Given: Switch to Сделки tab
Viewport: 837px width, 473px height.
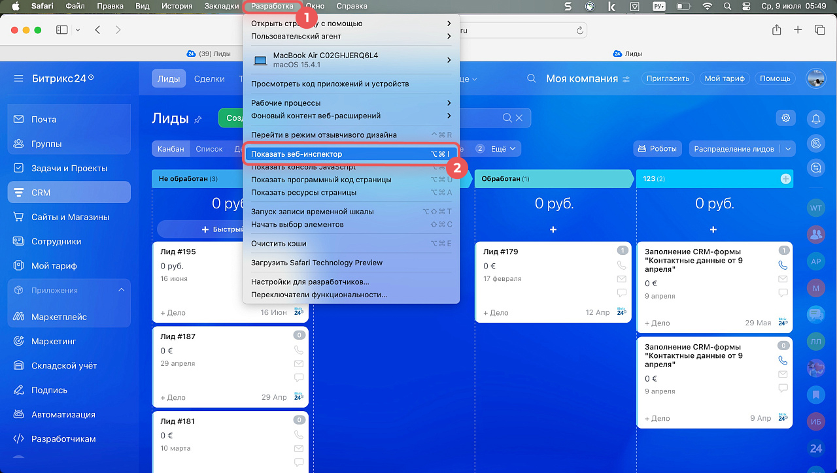Looking at the screenshot, I should pos(209,78).
